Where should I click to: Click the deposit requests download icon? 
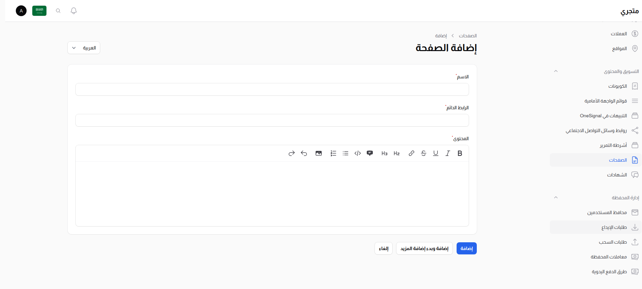(x=635, y=227)
